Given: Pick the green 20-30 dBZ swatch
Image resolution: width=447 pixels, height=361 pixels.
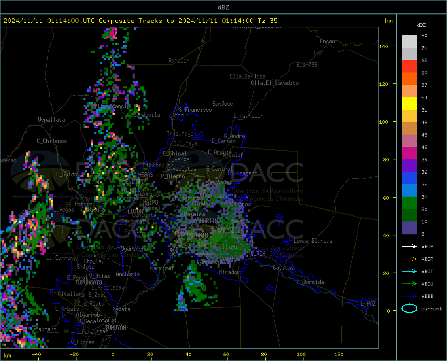Looking at the screenshot, I should (x=409, y=203).
